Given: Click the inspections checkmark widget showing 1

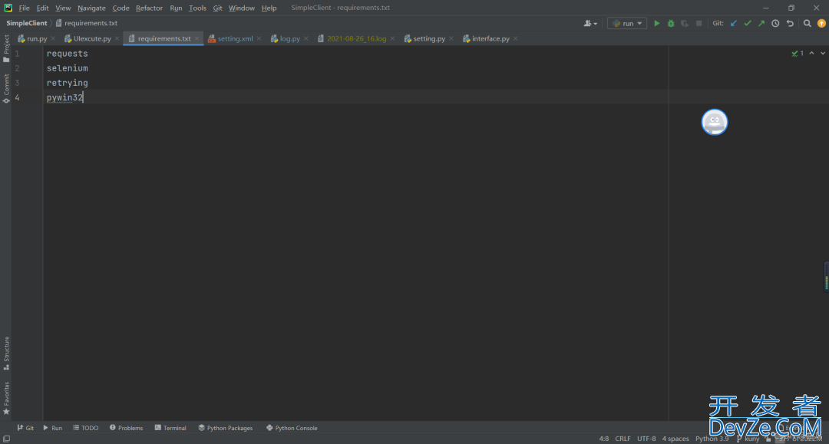Looking at the screenshot, I should coord(798,54).
